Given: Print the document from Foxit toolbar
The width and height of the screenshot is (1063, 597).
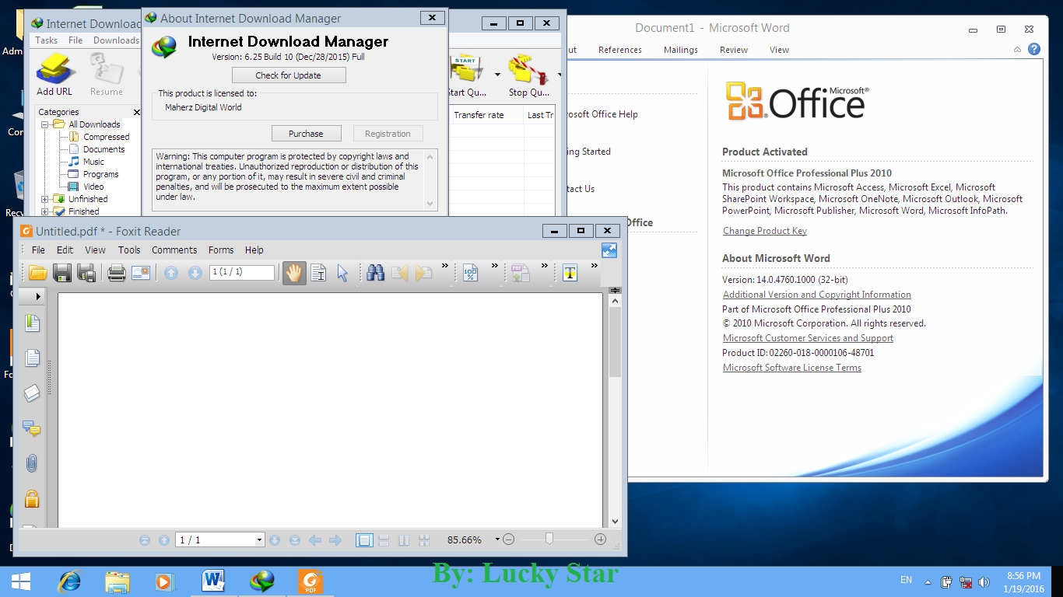Looking at the screenshot, I should [117, 273].
